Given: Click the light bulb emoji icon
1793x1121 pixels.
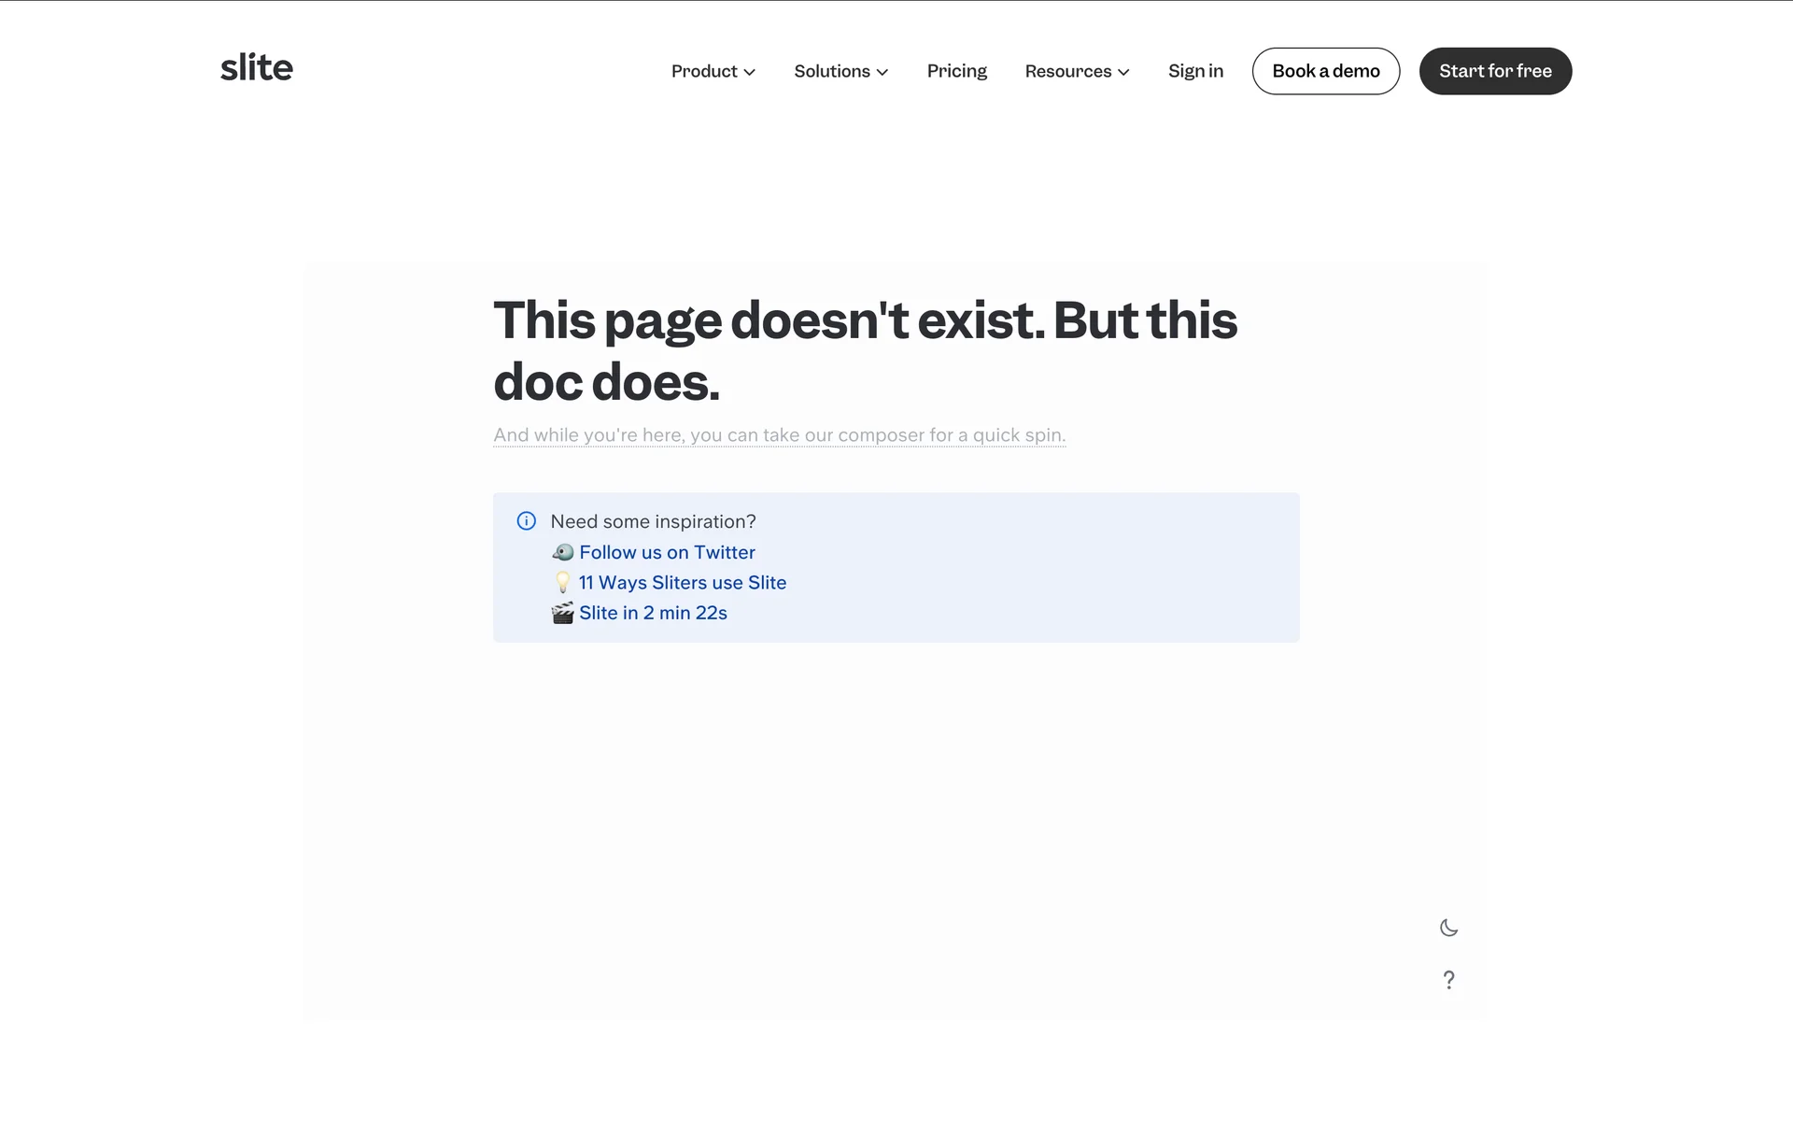Looking at the screenshot, I should [562, 583].
